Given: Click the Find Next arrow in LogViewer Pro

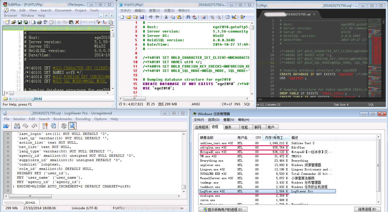Looking at the screenshot, I should pos(26,126).
